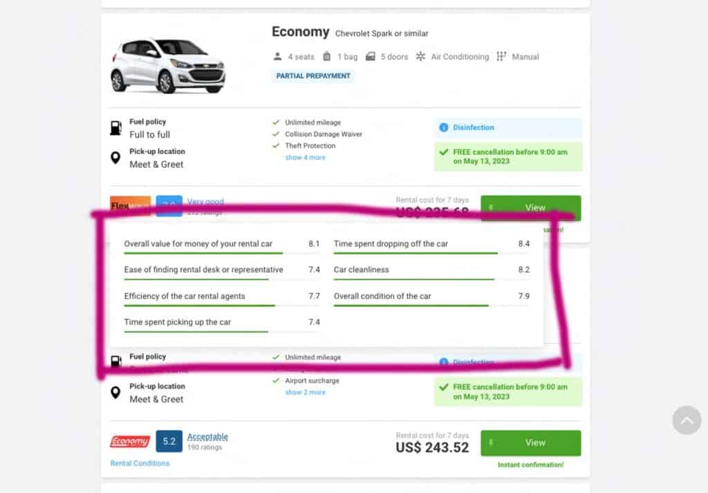Click the Air Conditioning snowflake icon
The width and height of the screenshot is (708, 493).
point(420,57)
